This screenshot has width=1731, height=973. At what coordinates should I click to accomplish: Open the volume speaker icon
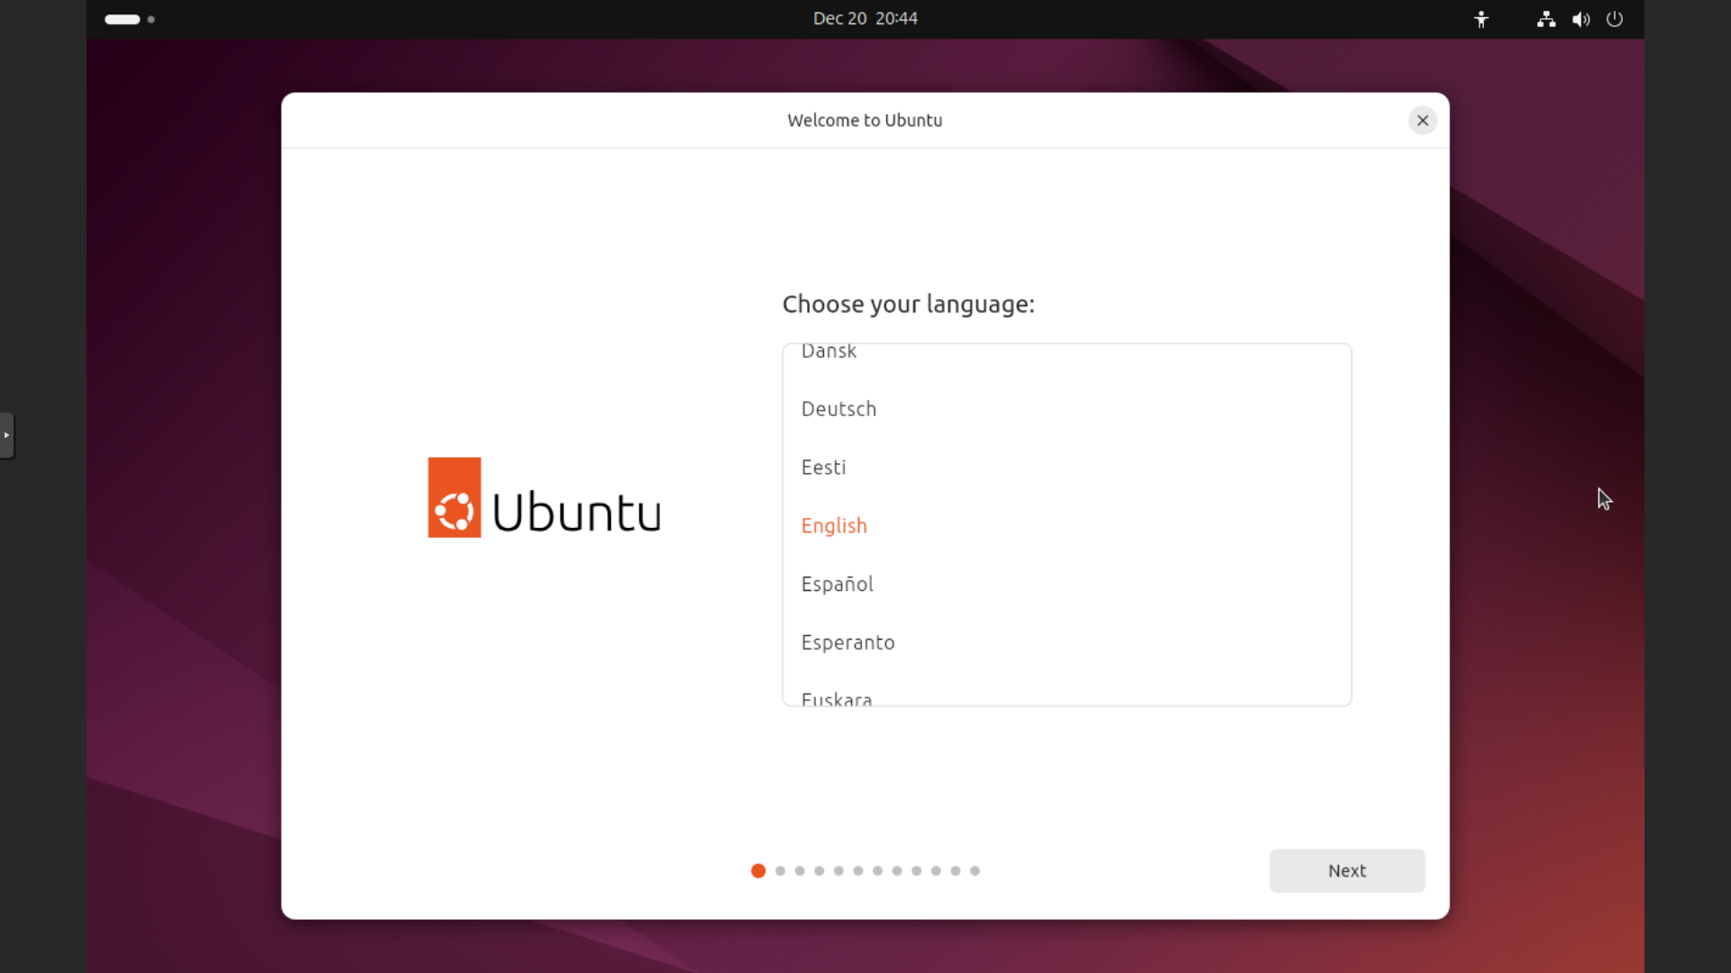(1580, 19)
